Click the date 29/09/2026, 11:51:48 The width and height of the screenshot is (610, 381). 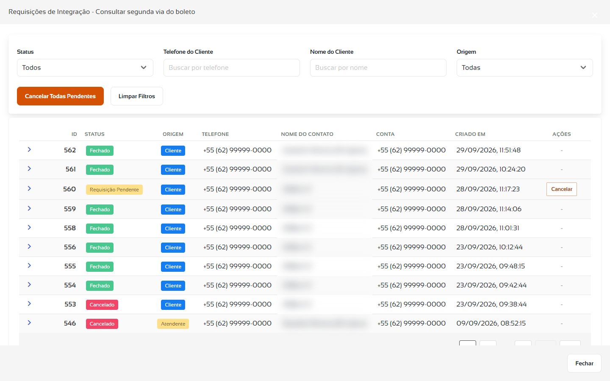(488, 150)
